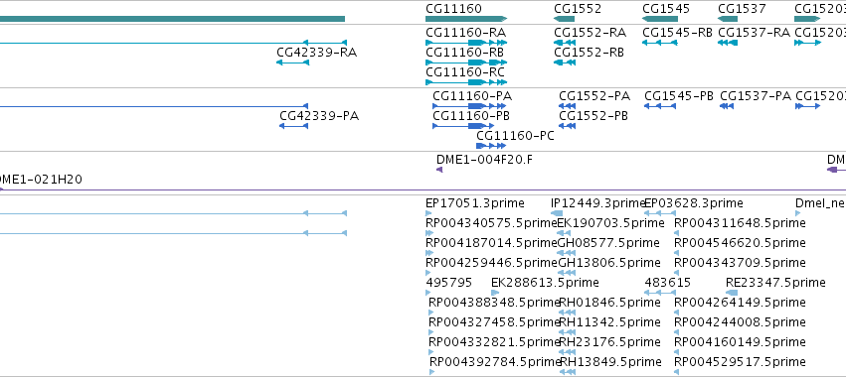
Task: Choose GH13806.5prime entry
Action: tap(608, 263)
